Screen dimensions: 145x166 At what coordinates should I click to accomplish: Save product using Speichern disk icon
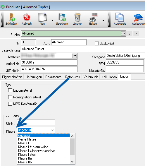(x=62, y=17)
